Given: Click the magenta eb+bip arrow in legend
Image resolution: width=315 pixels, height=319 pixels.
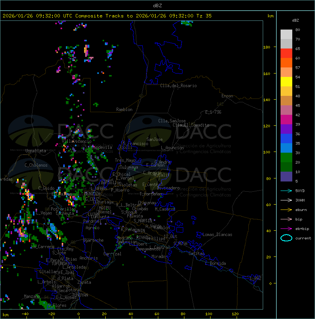Looking at the screenshot, I should (286, 229).
